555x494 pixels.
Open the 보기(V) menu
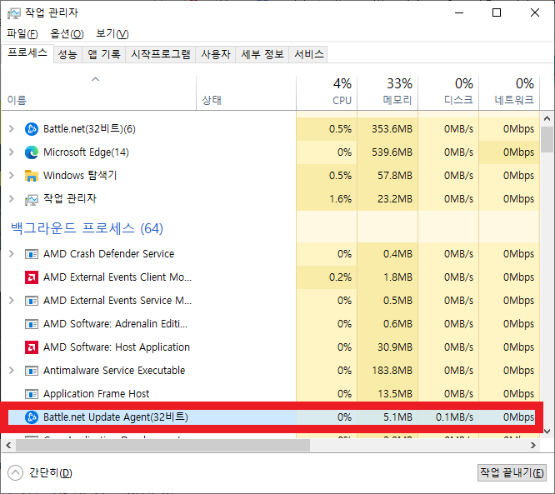tap(112, 33)
